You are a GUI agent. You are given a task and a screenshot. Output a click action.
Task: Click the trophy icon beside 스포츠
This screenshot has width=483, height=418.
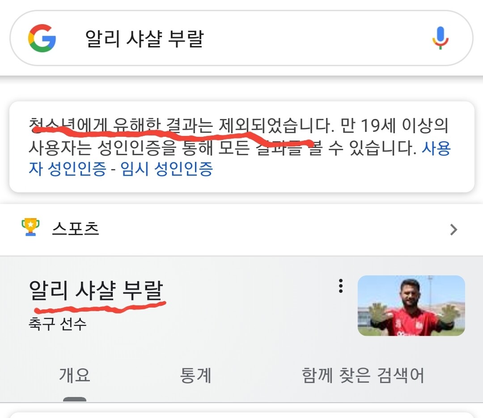pyautogui.click(x=30, y=228)
